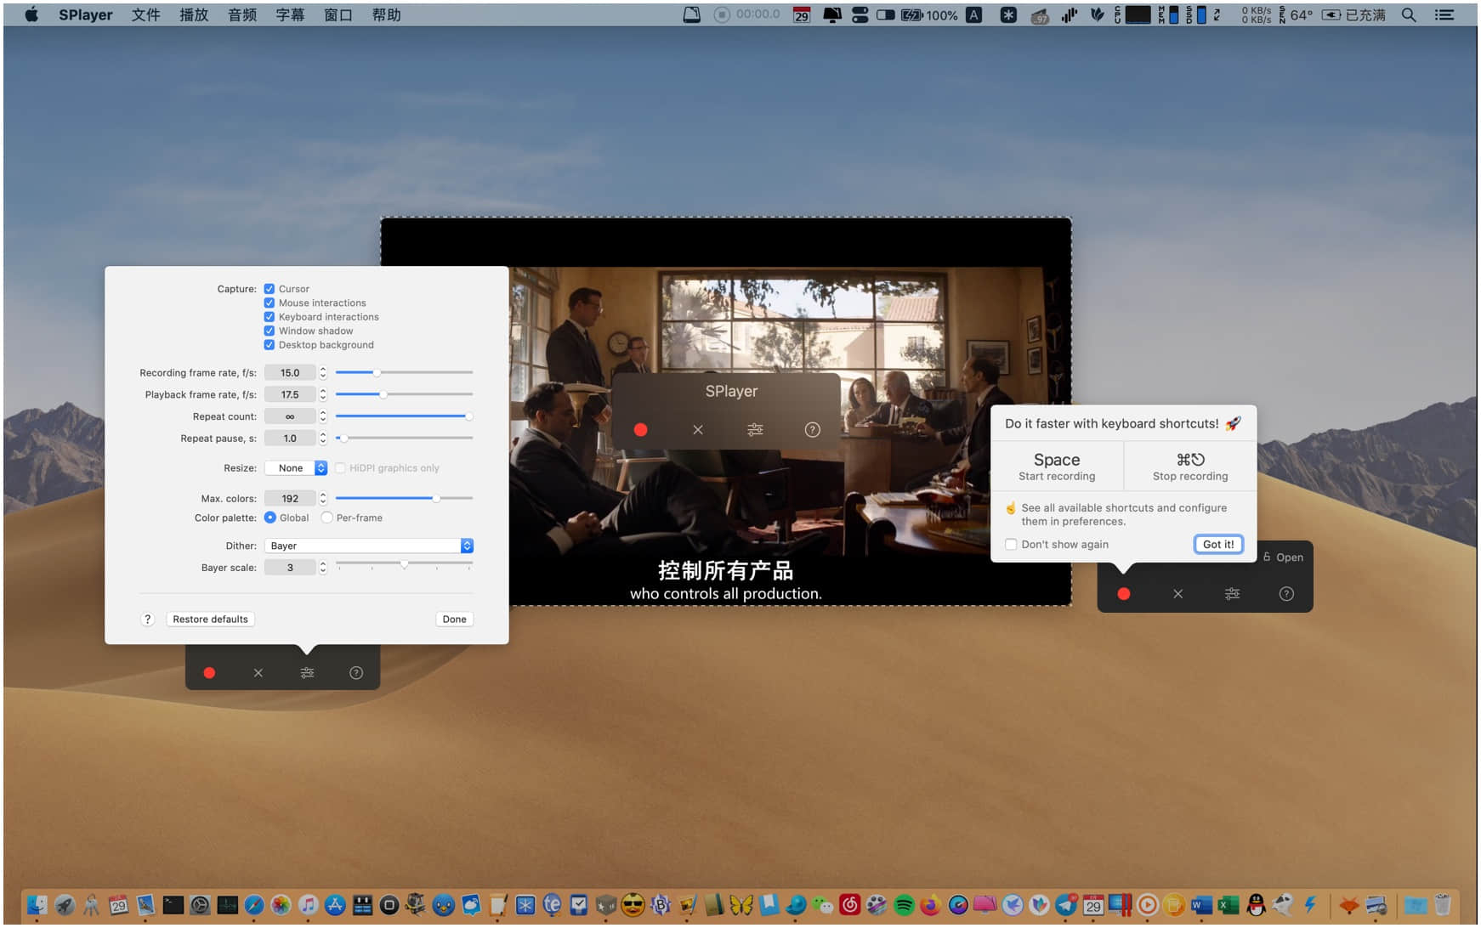
Task: Open Spotlight search in menu bar
Action: pos(1409,14)
